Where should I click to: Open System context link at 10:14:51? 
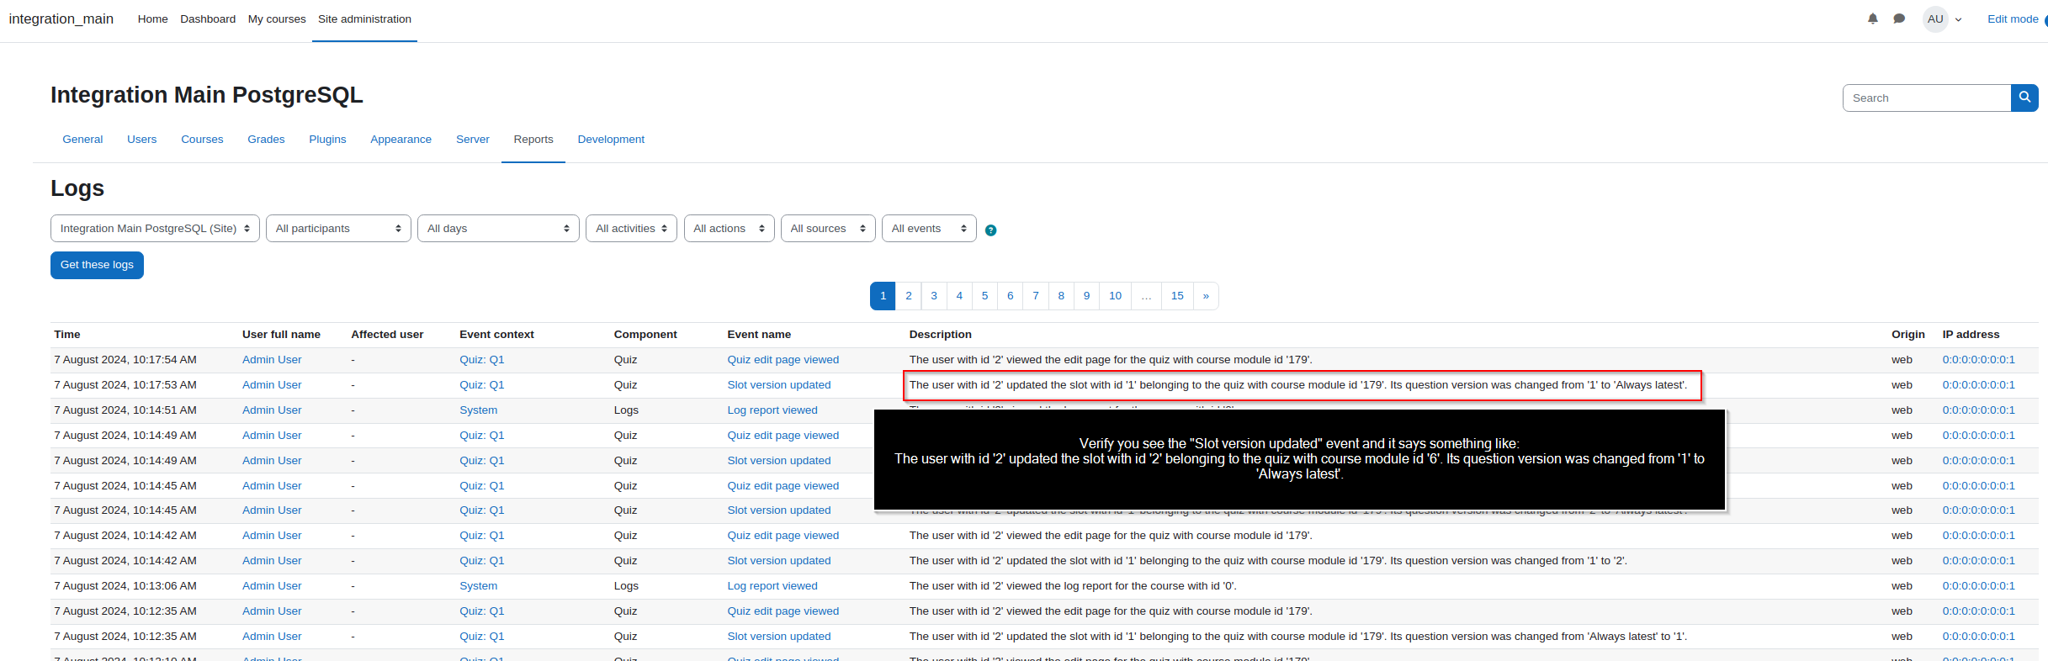(479, 410)
